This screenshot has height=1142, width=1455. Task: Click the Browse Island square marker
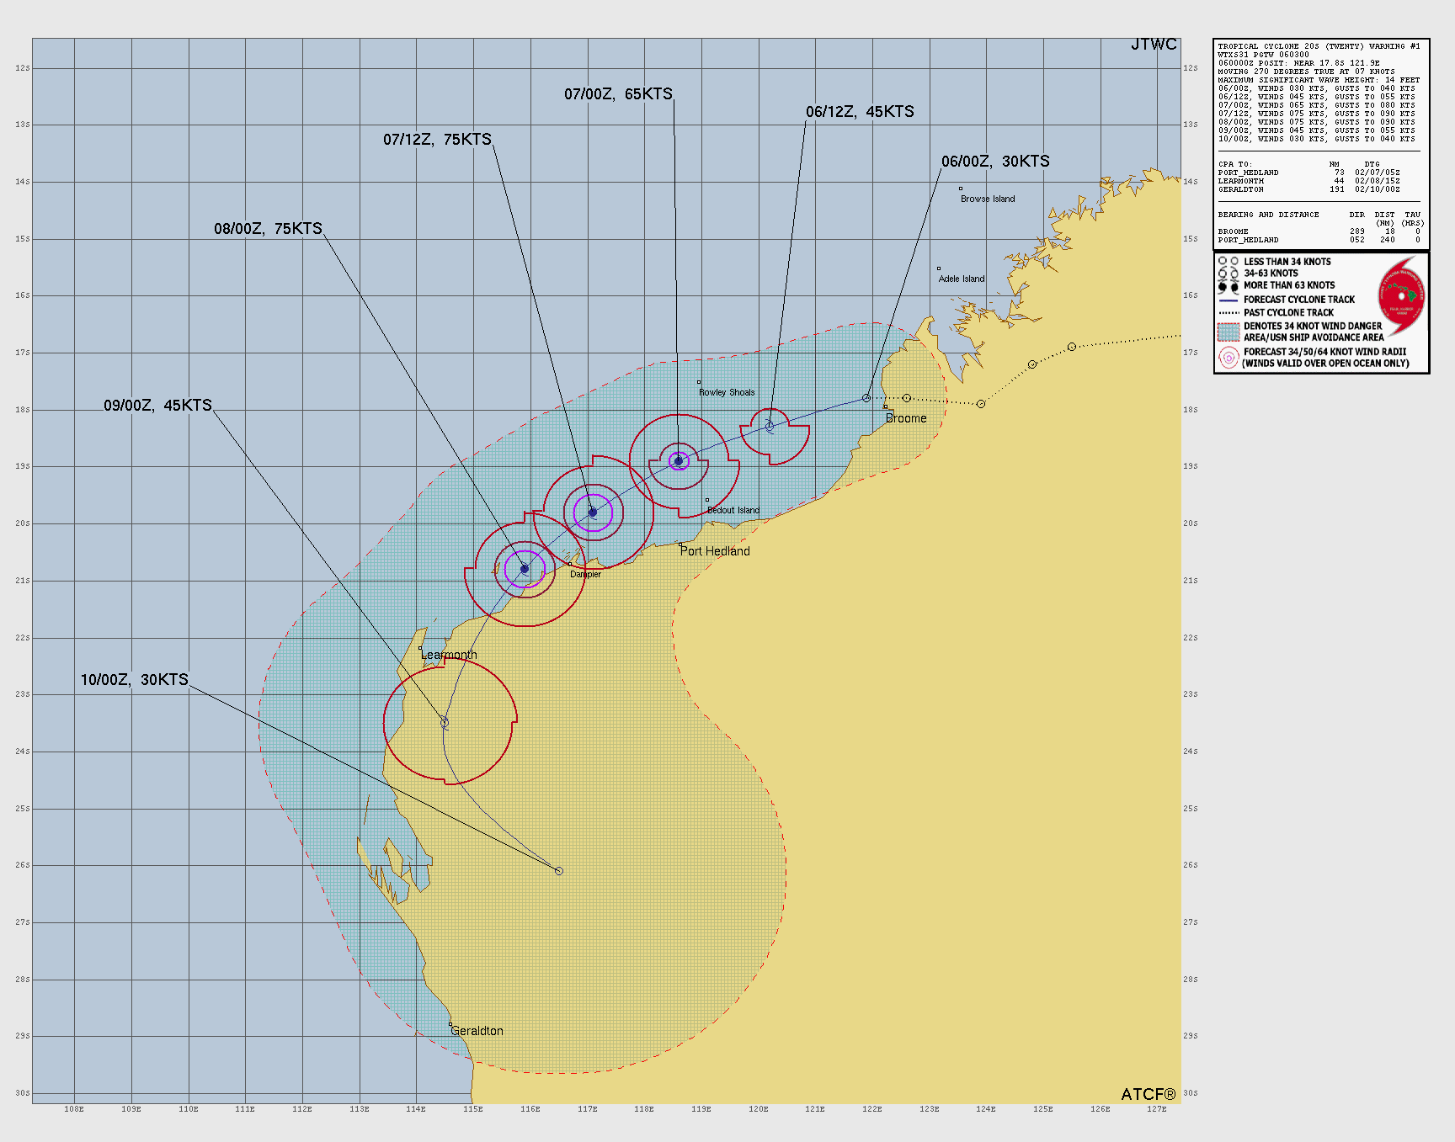[960, 187]
